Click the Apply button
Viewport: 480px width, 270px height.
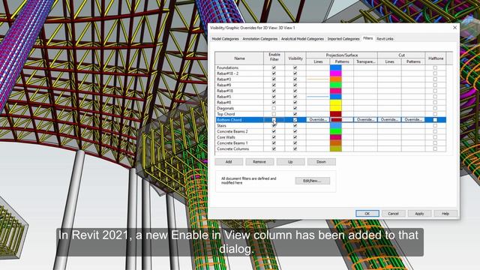click(419, 214)
